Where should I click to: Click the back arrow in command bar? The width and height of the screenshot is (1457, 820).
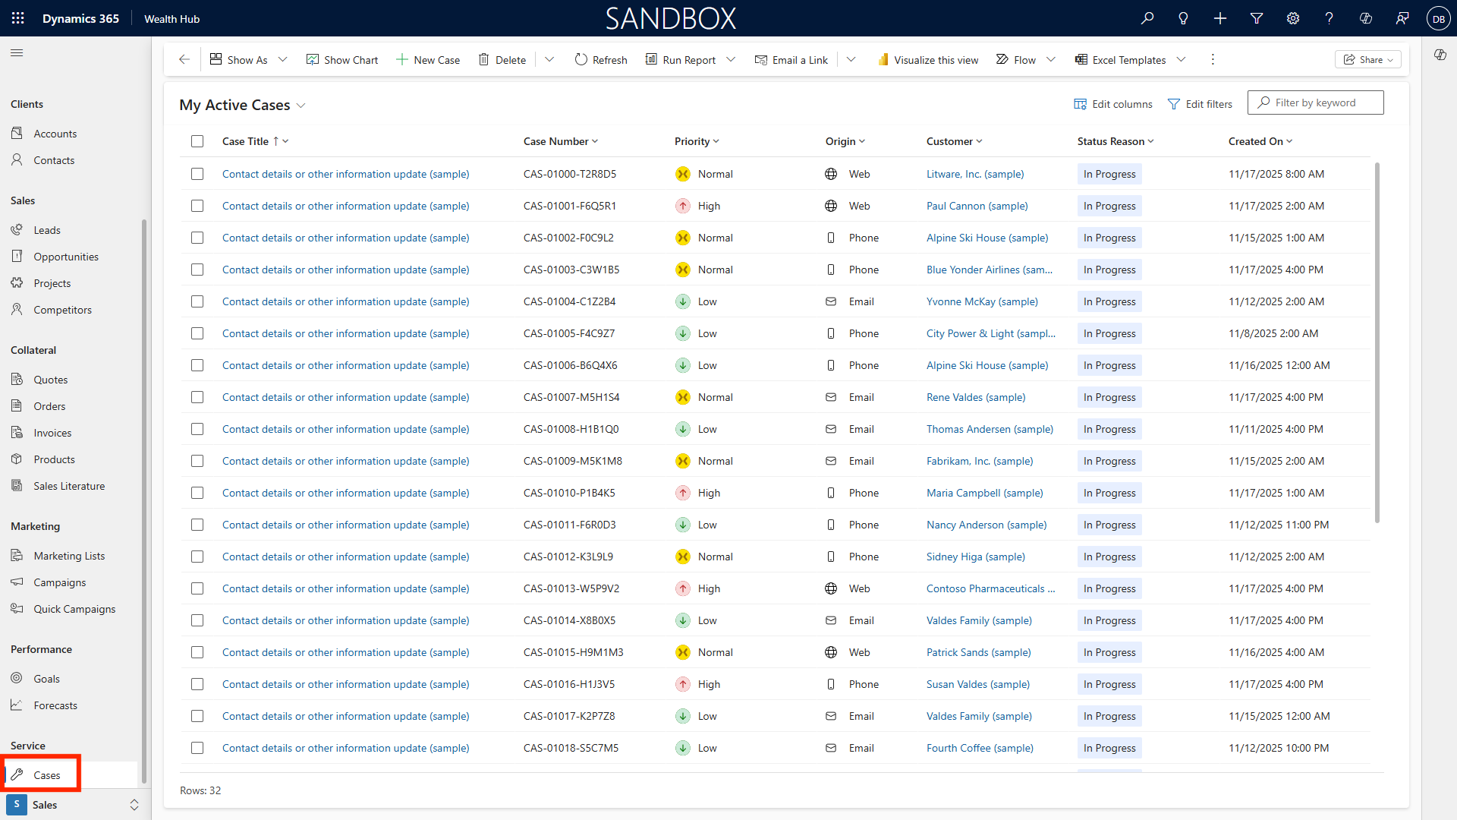pos(184,59)
